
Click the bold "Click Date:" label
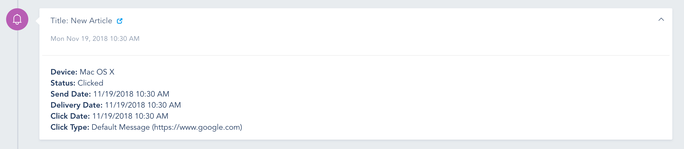(x=70, y=116)
